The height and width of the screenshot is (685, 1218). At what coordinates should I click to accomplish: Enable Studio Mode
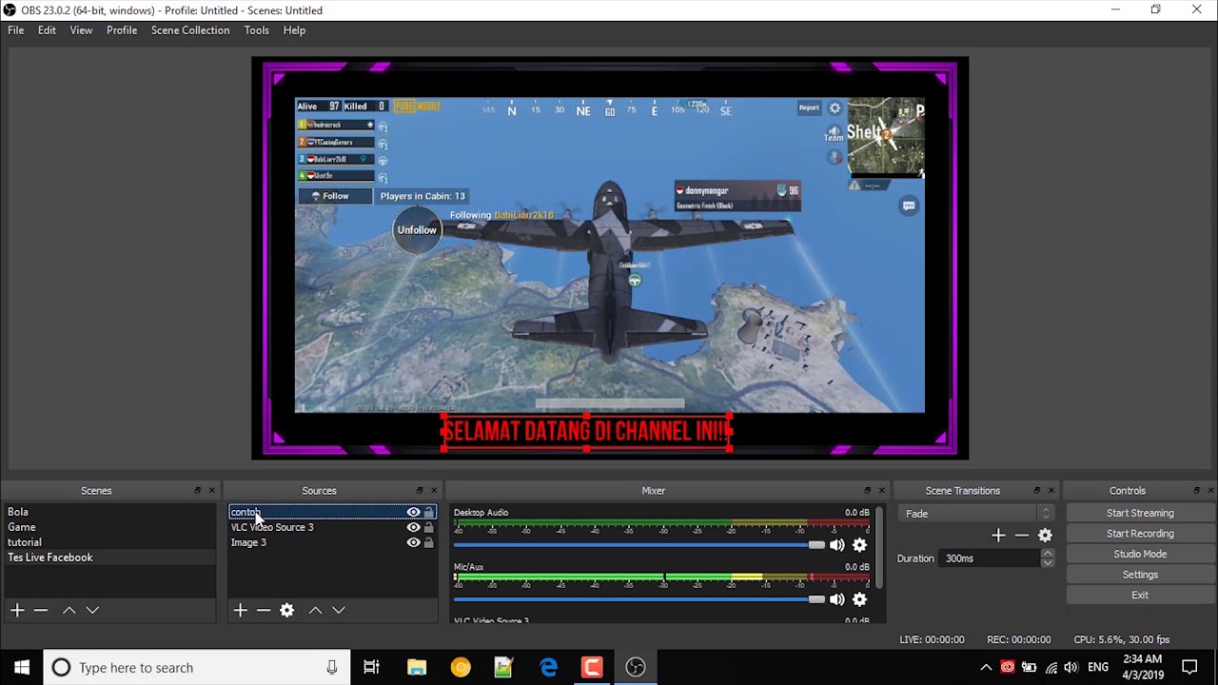pyautogui.click(x=1140, y=554)
